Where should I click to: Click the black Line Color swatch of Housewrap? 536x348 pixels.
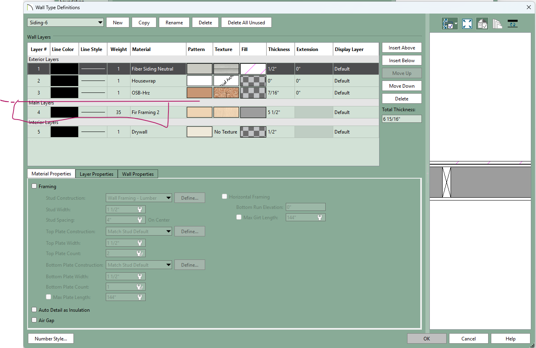point(64,81)
